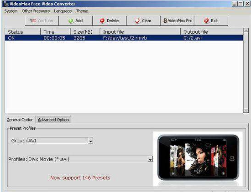This screenshot has width=251, height=192.
Task: Click the Size(kB) column header
Action: 85,32
